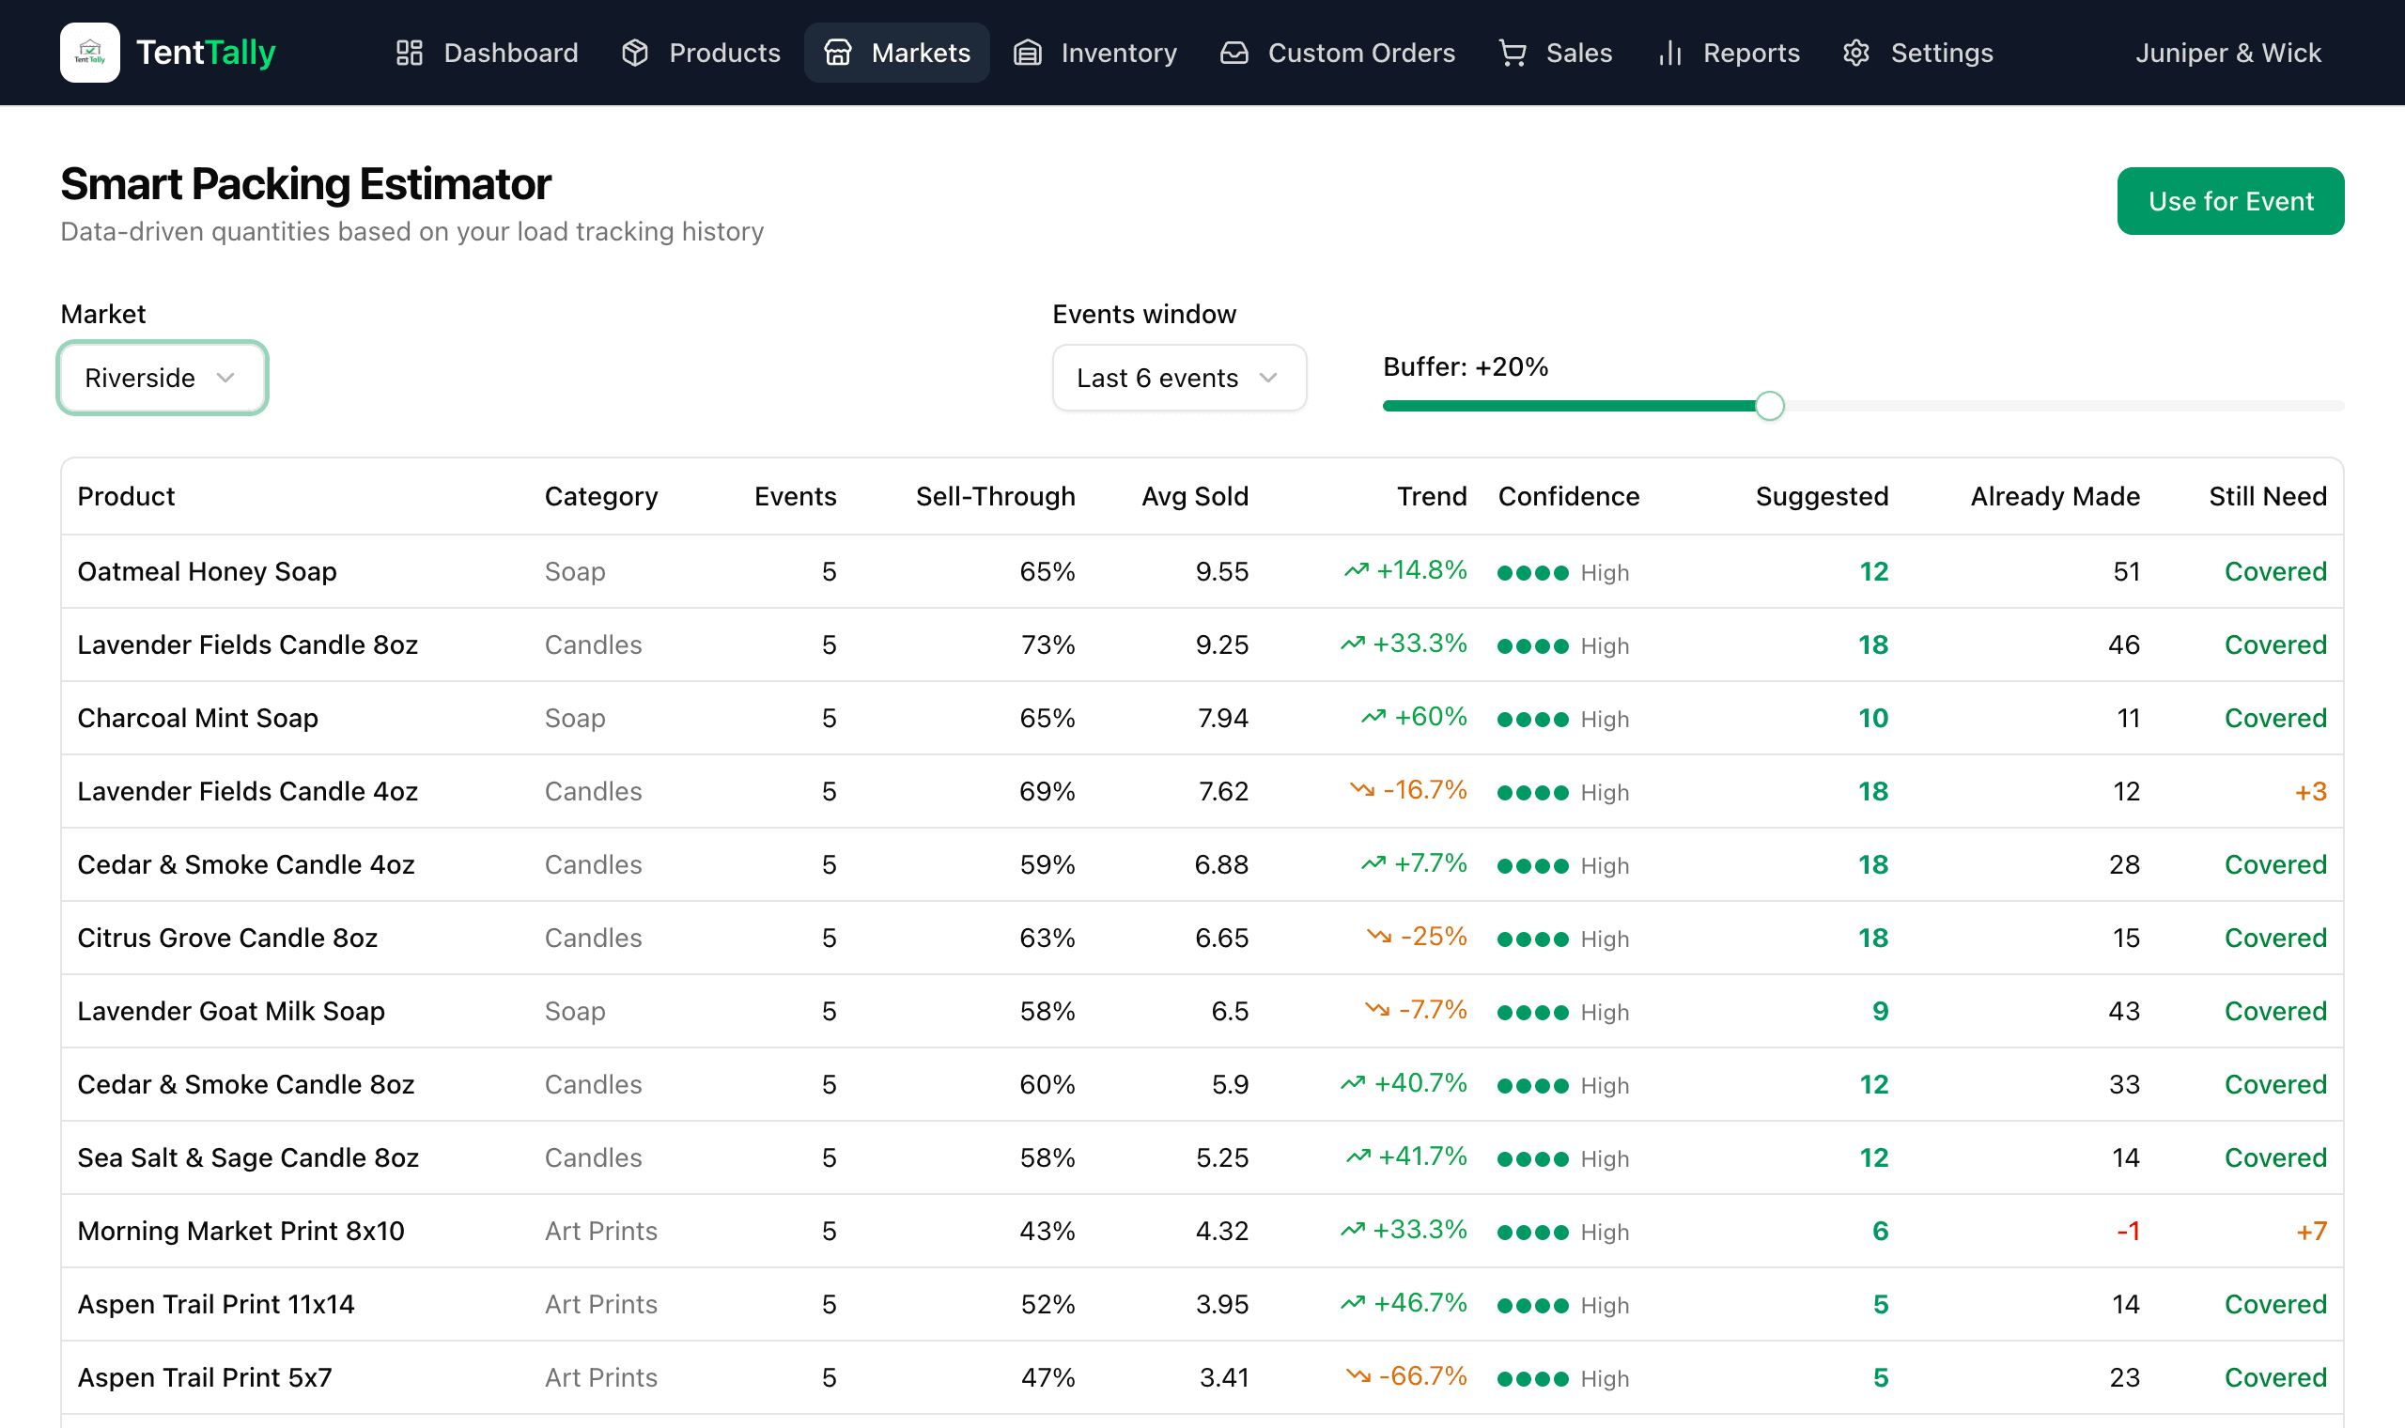Click the +7 still need value

tap(2311, 1232)
